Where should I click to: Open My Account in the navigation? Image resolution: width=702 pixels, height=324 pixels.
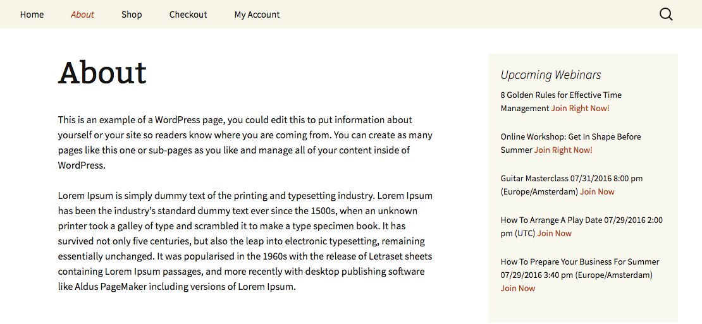pos(257,15)
